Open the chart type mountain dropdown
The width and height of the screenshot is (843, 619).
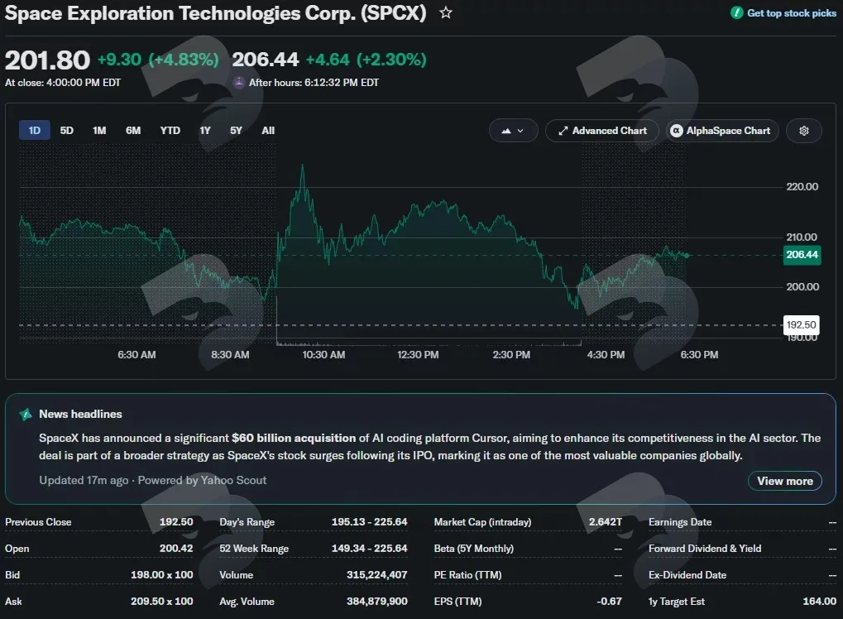[514, 131]
